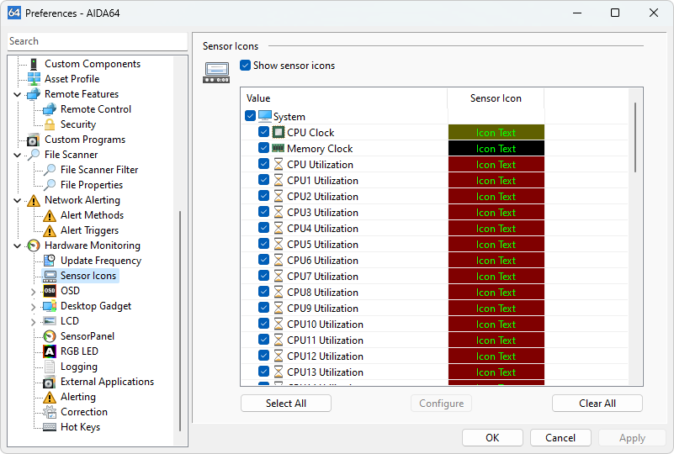Click the OSD icon in sidebar

pyautogui.click(x=50, y=291)
